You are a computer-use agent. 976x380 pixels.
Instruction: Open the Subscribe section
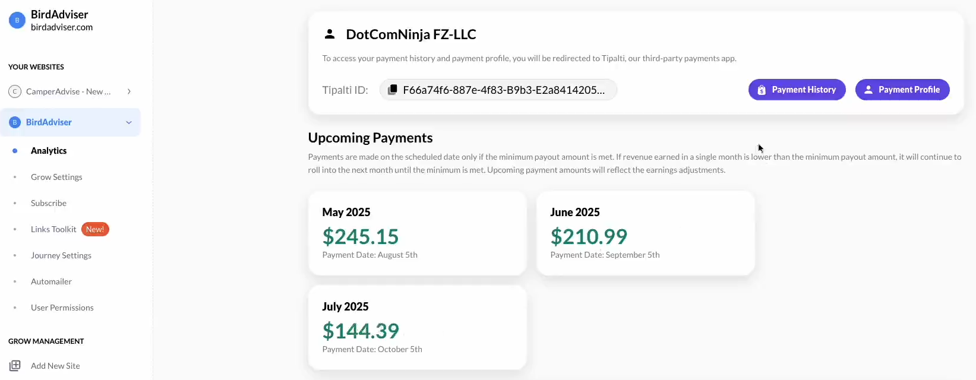[x=49, y=203]
